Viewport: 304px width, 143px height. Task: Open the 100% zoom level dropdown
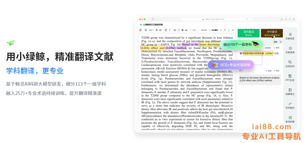pos(151,30)
